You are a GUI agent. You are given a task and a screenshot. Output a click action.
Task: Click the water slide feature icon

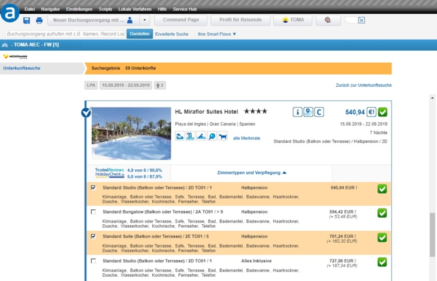[x=191, y=136]
